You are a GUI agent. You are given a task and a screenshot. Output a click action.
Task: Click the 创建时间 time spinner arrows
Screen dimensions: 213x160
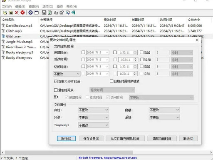tap(135, 52)
